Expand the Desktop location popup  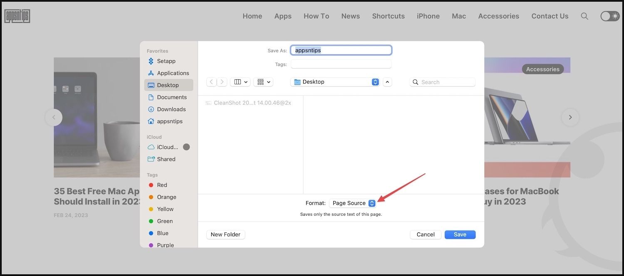335,82
